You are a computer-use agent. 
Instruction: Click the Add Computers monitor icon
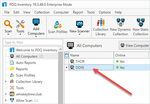[x=36, y=22]
